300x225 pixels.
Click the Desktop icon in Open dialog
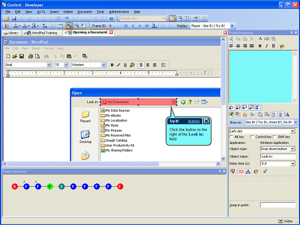(x=85, y=135)
